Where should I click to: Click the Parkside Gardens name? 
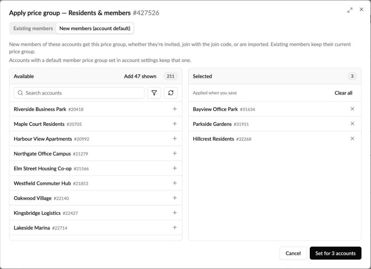(212, 124)
